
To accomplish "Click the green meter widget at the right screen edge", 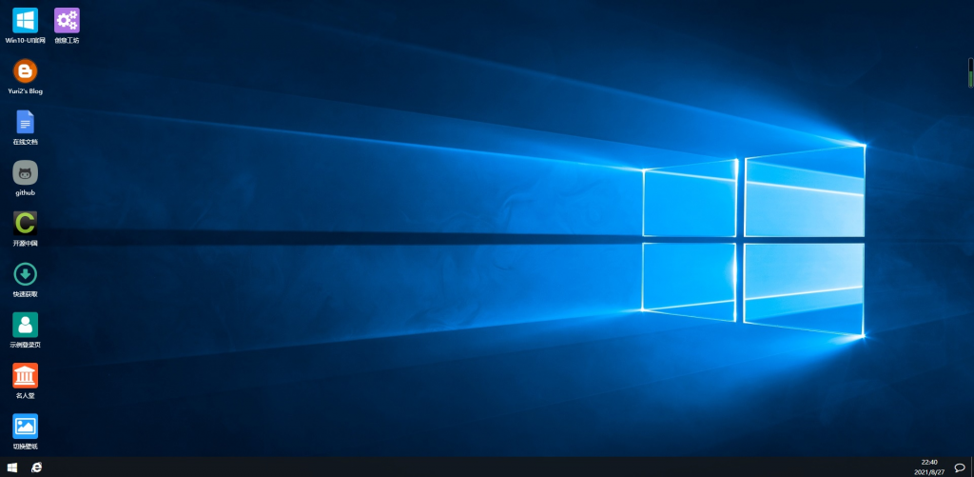I will pyautogui.click(x=970, y=72).
